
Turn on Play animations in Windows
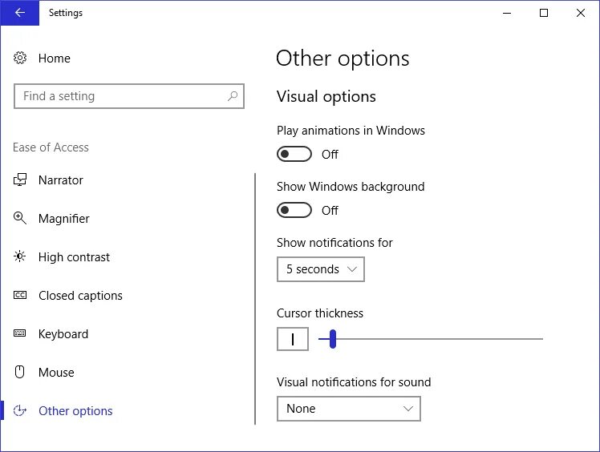(x=294, y=154)
